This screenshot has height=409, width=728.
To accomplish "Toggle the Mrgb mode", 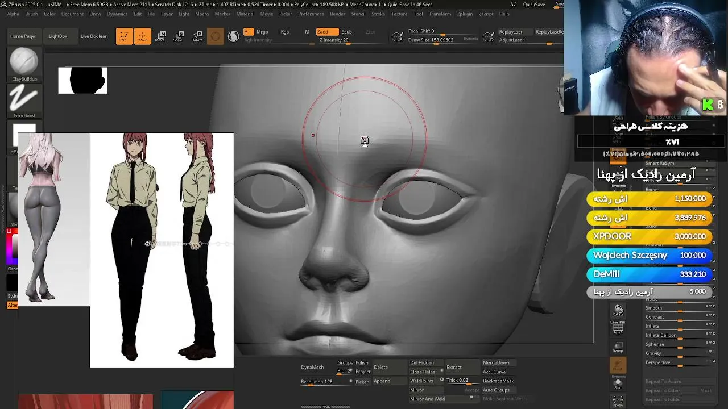I will [x=262, y=32].
